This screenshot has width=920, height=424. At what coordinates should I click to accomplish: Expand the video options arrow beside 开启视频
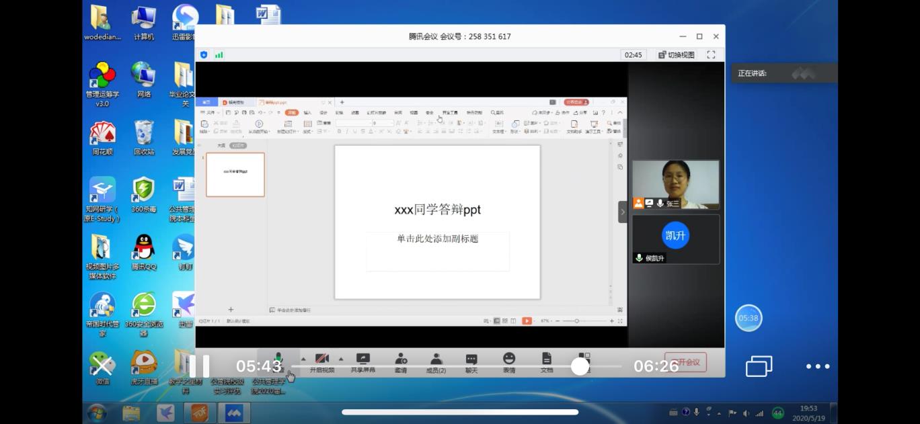341,359
